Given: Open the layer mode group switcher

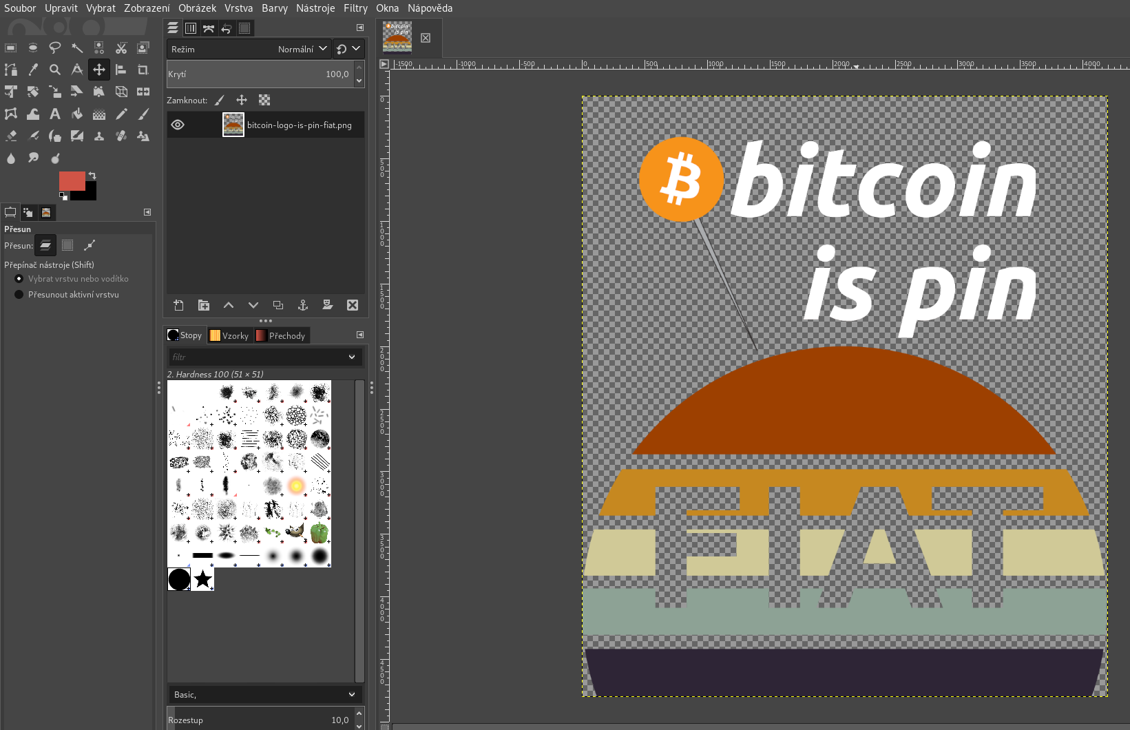Looking at the screenshot, I should (348, 49).
